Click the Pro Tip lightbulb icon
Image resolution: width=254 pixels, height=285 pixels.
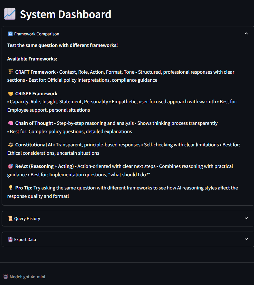coord(11,188)
